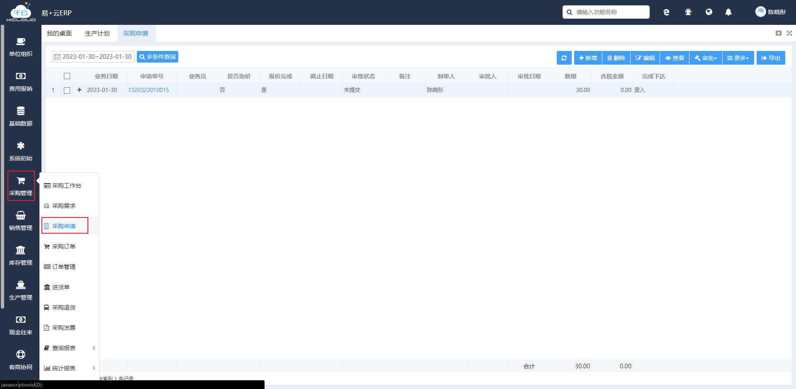Expand row detail plus icon for CGSQ23010015

[x=79, y=90]
